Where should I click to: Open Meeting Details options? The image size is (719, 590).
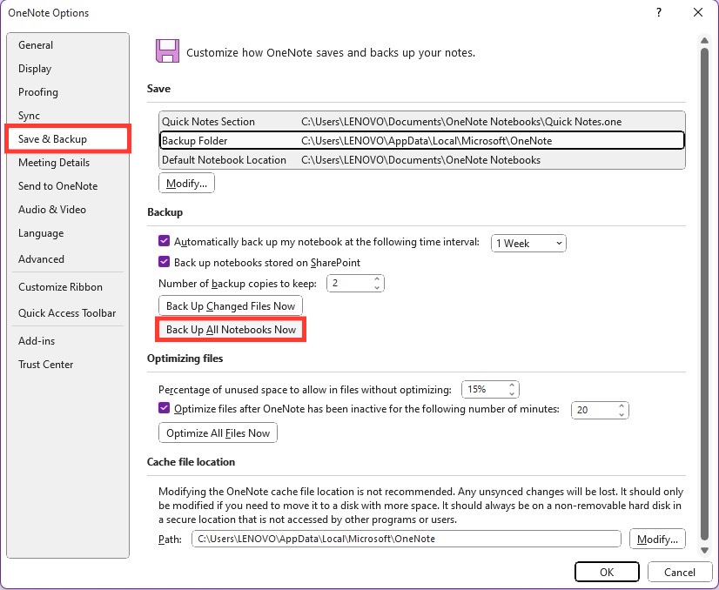68,163
